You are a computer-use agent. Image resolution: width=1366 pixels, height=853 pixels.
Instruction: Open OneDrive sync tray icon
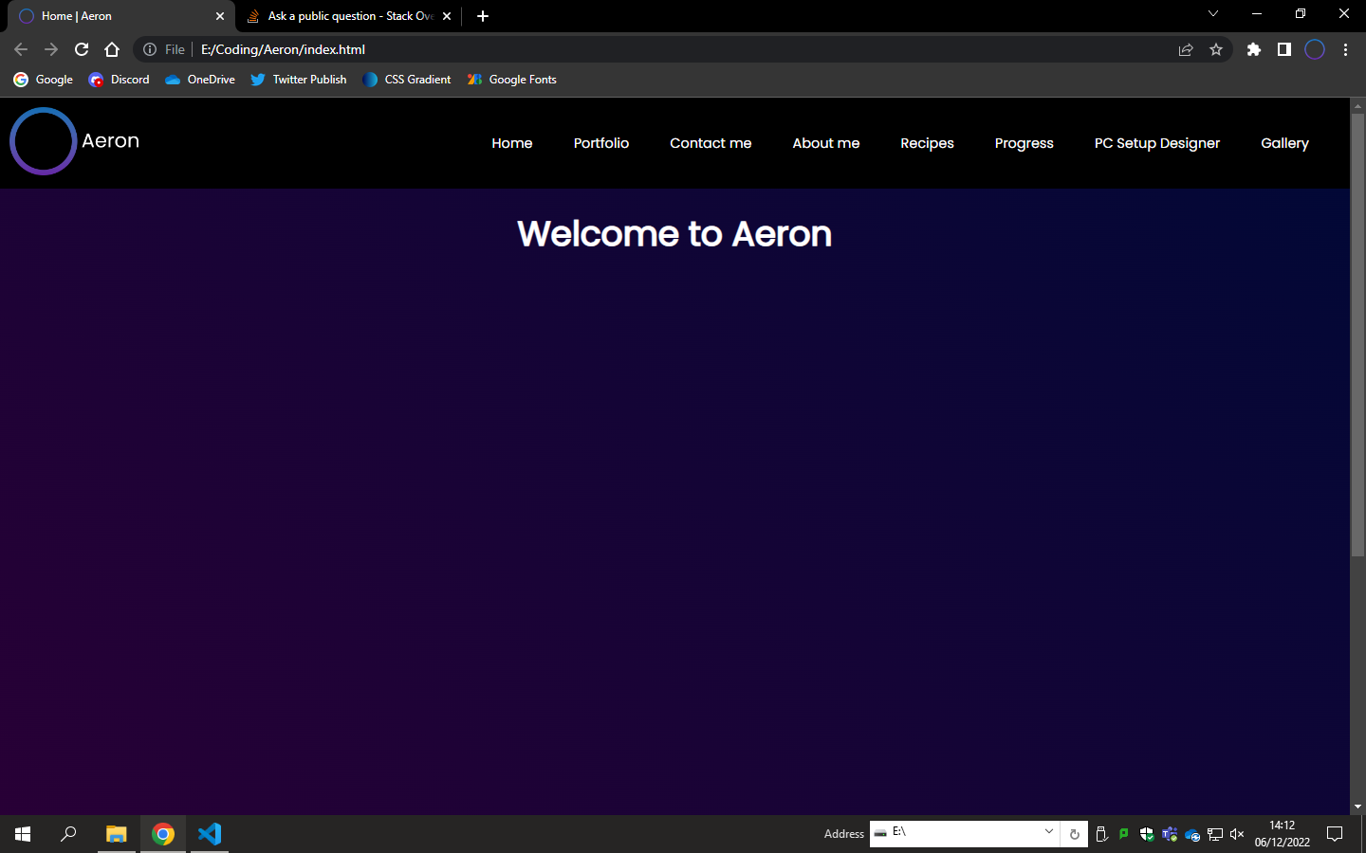click(1192, 834)
